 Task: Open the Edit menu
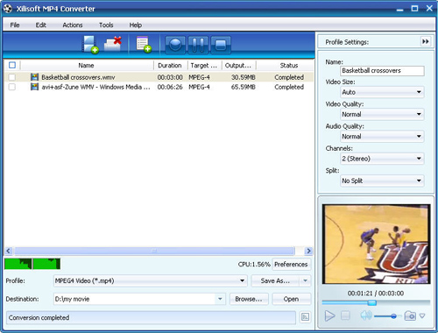pyautogui.click(x=41, y=25)
